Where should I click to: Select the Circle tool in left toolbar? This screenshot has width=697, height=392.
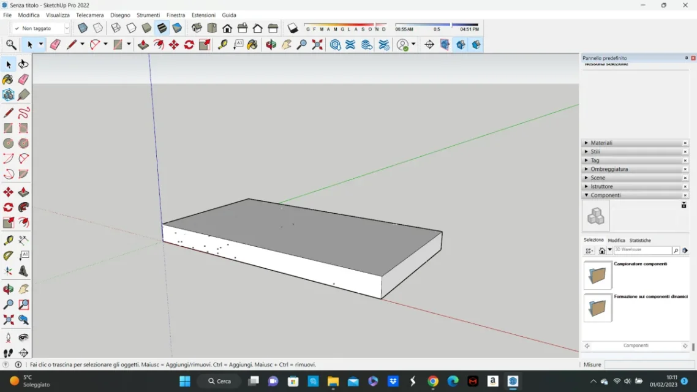(x=8, y=143)
